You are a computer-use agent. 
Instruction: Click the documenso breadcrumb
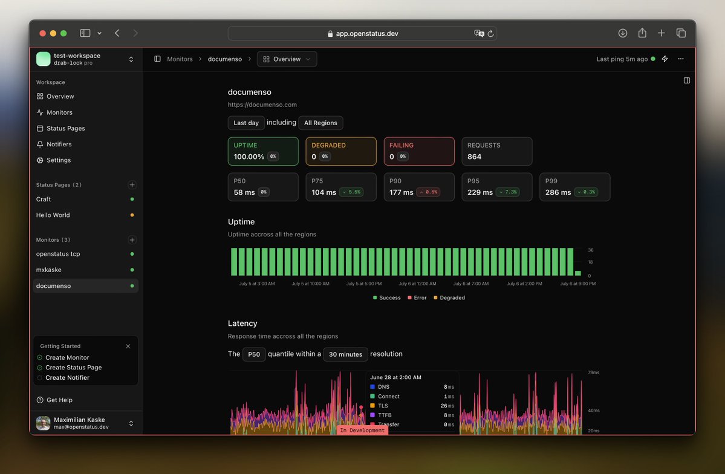point(225,59)
